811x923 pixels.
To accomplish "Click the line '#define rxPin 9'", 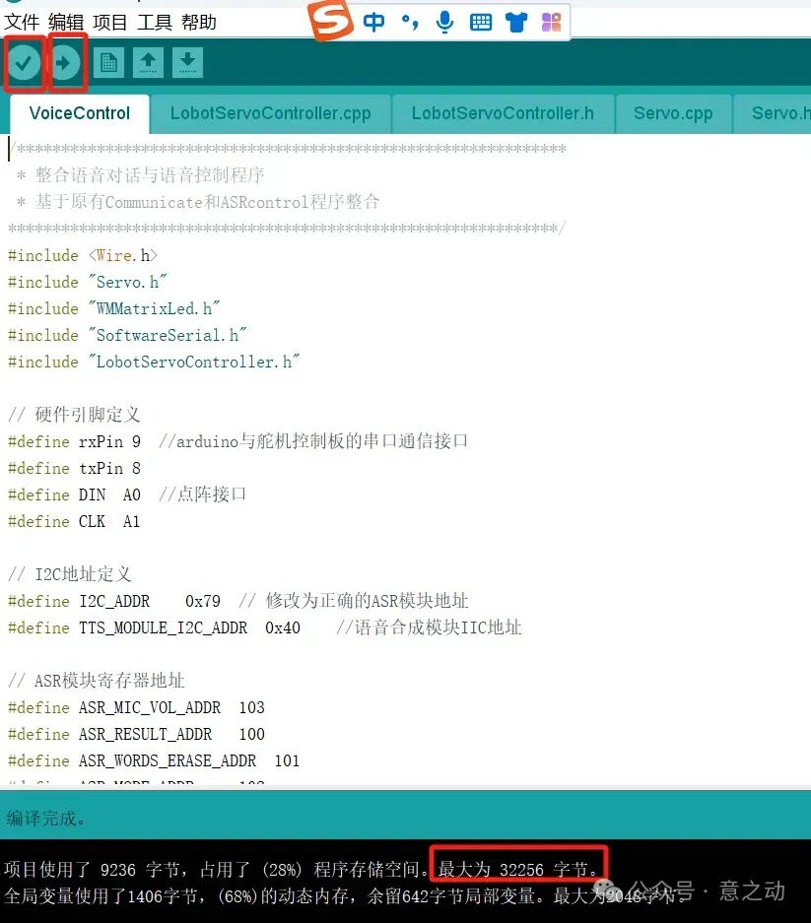I will (x=74, y=441).
